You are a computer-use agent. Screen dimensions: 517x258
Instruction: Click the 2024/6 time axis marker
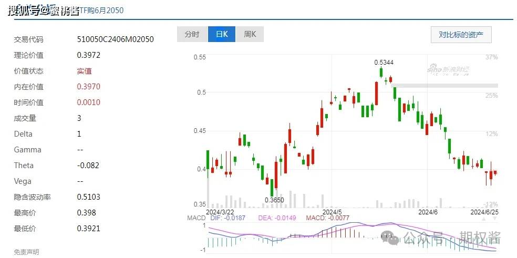coord(428,211)
